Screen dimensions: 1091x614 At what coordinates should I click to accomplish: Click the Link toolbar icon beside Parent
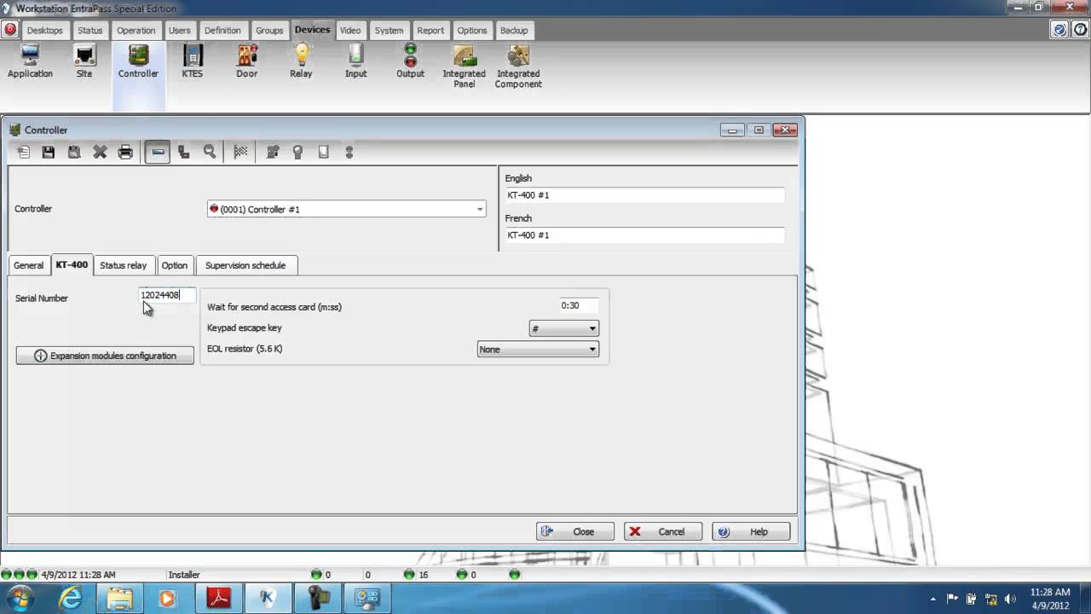pyautogui.click(x=184, y=152)
